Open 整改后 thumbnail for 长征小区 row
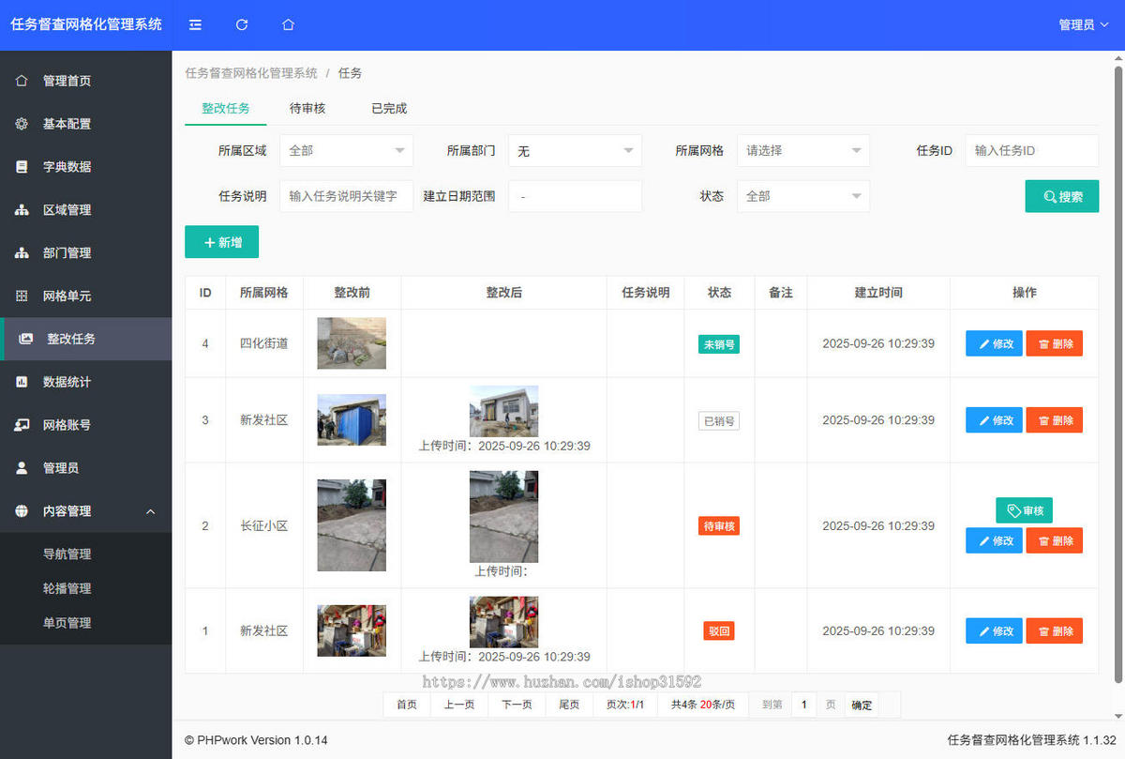 (x=504, y=517)
